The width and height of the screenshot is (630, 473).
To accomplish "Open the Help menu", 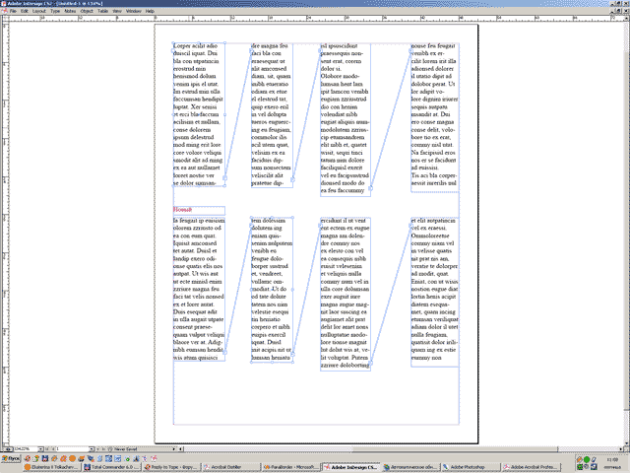I will click(x=150, y=11).
